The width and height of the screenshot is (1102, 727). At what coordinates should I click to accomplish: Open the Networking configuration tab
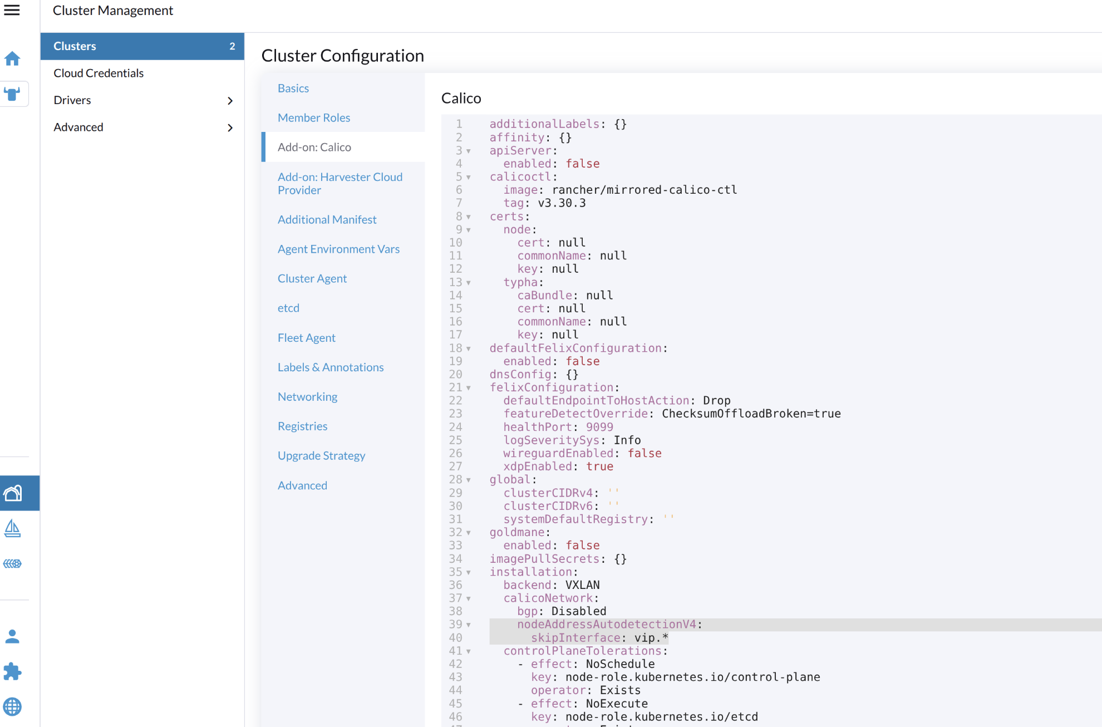pos(307,396)
